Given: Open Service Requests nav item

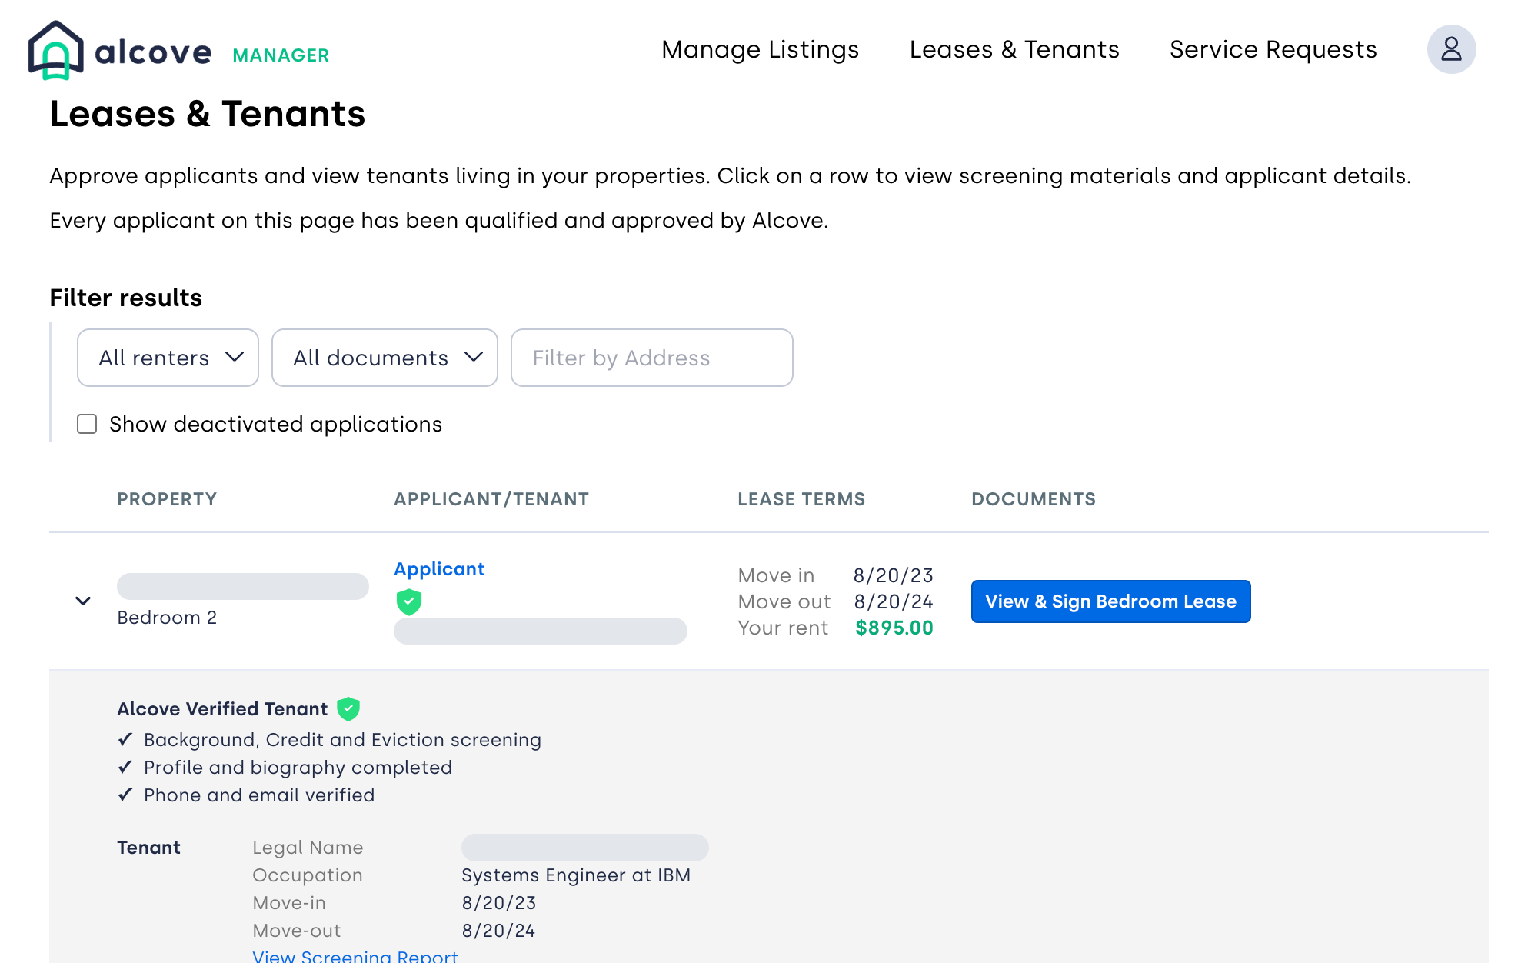Looking at the screenshot, I should pos(1273,50).
